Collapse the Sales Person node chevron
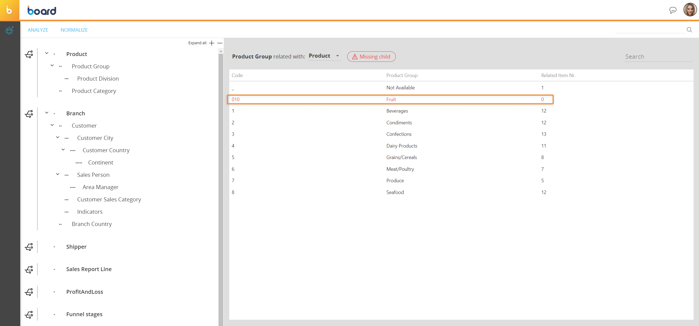 tap(58, 174)
